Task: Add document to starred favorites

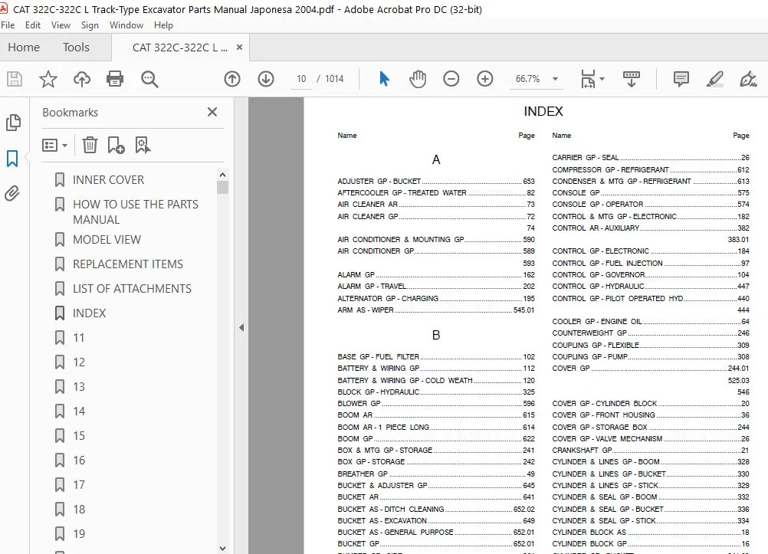Action: pyautogui.click(x=48, y=79)
